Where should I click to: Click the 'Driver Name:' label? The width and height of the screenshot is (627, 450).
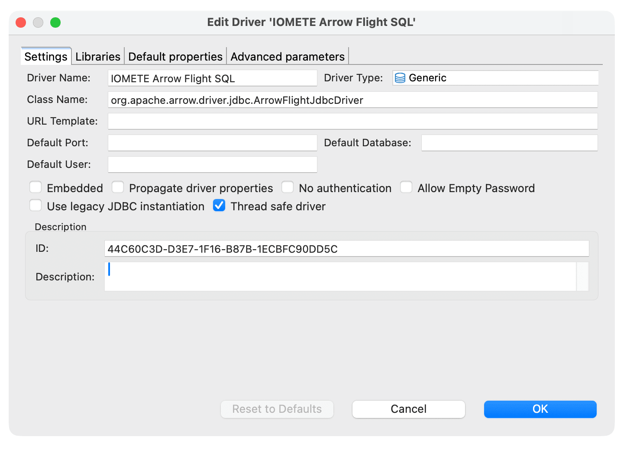(59, 78)
